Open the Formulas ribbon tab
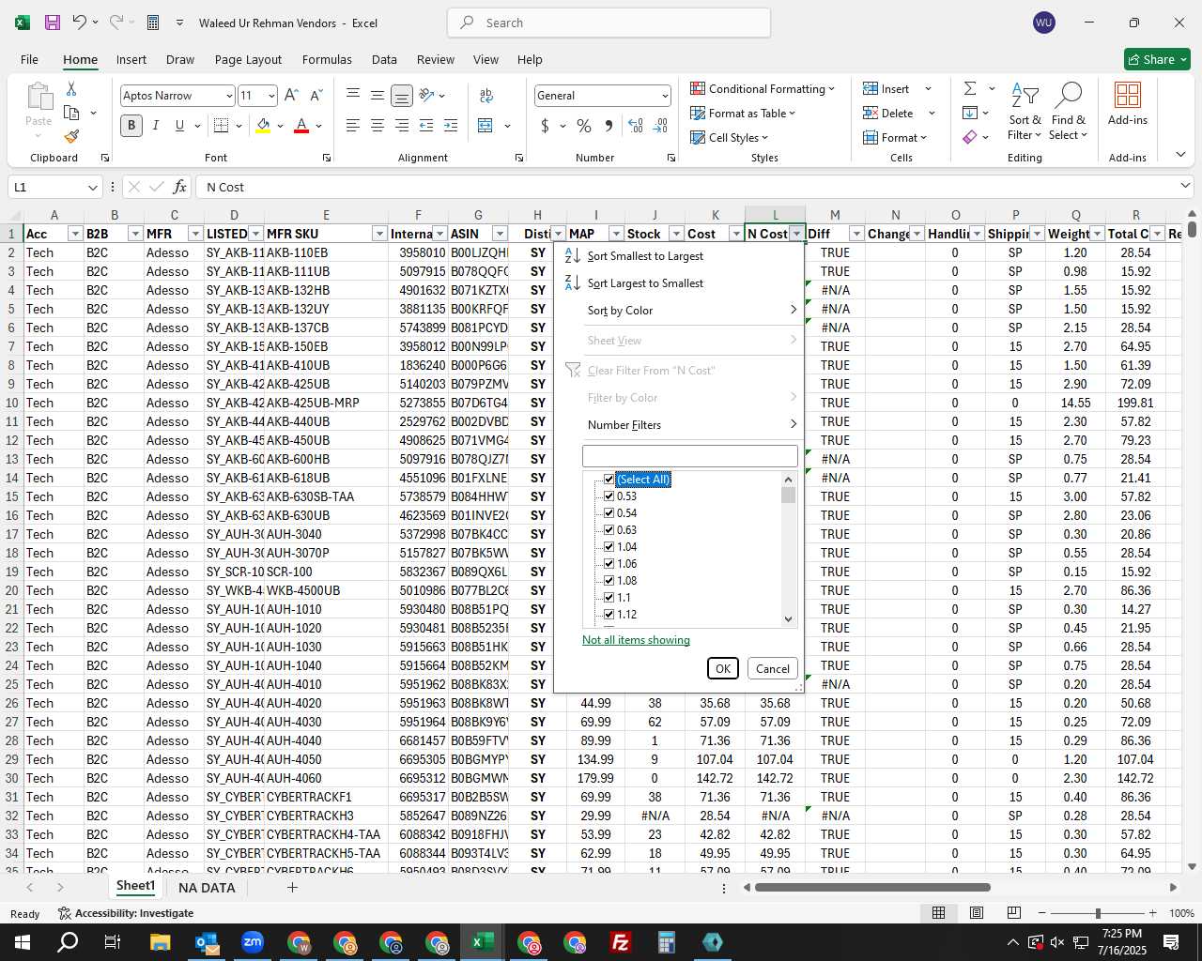 pos(327,59)
